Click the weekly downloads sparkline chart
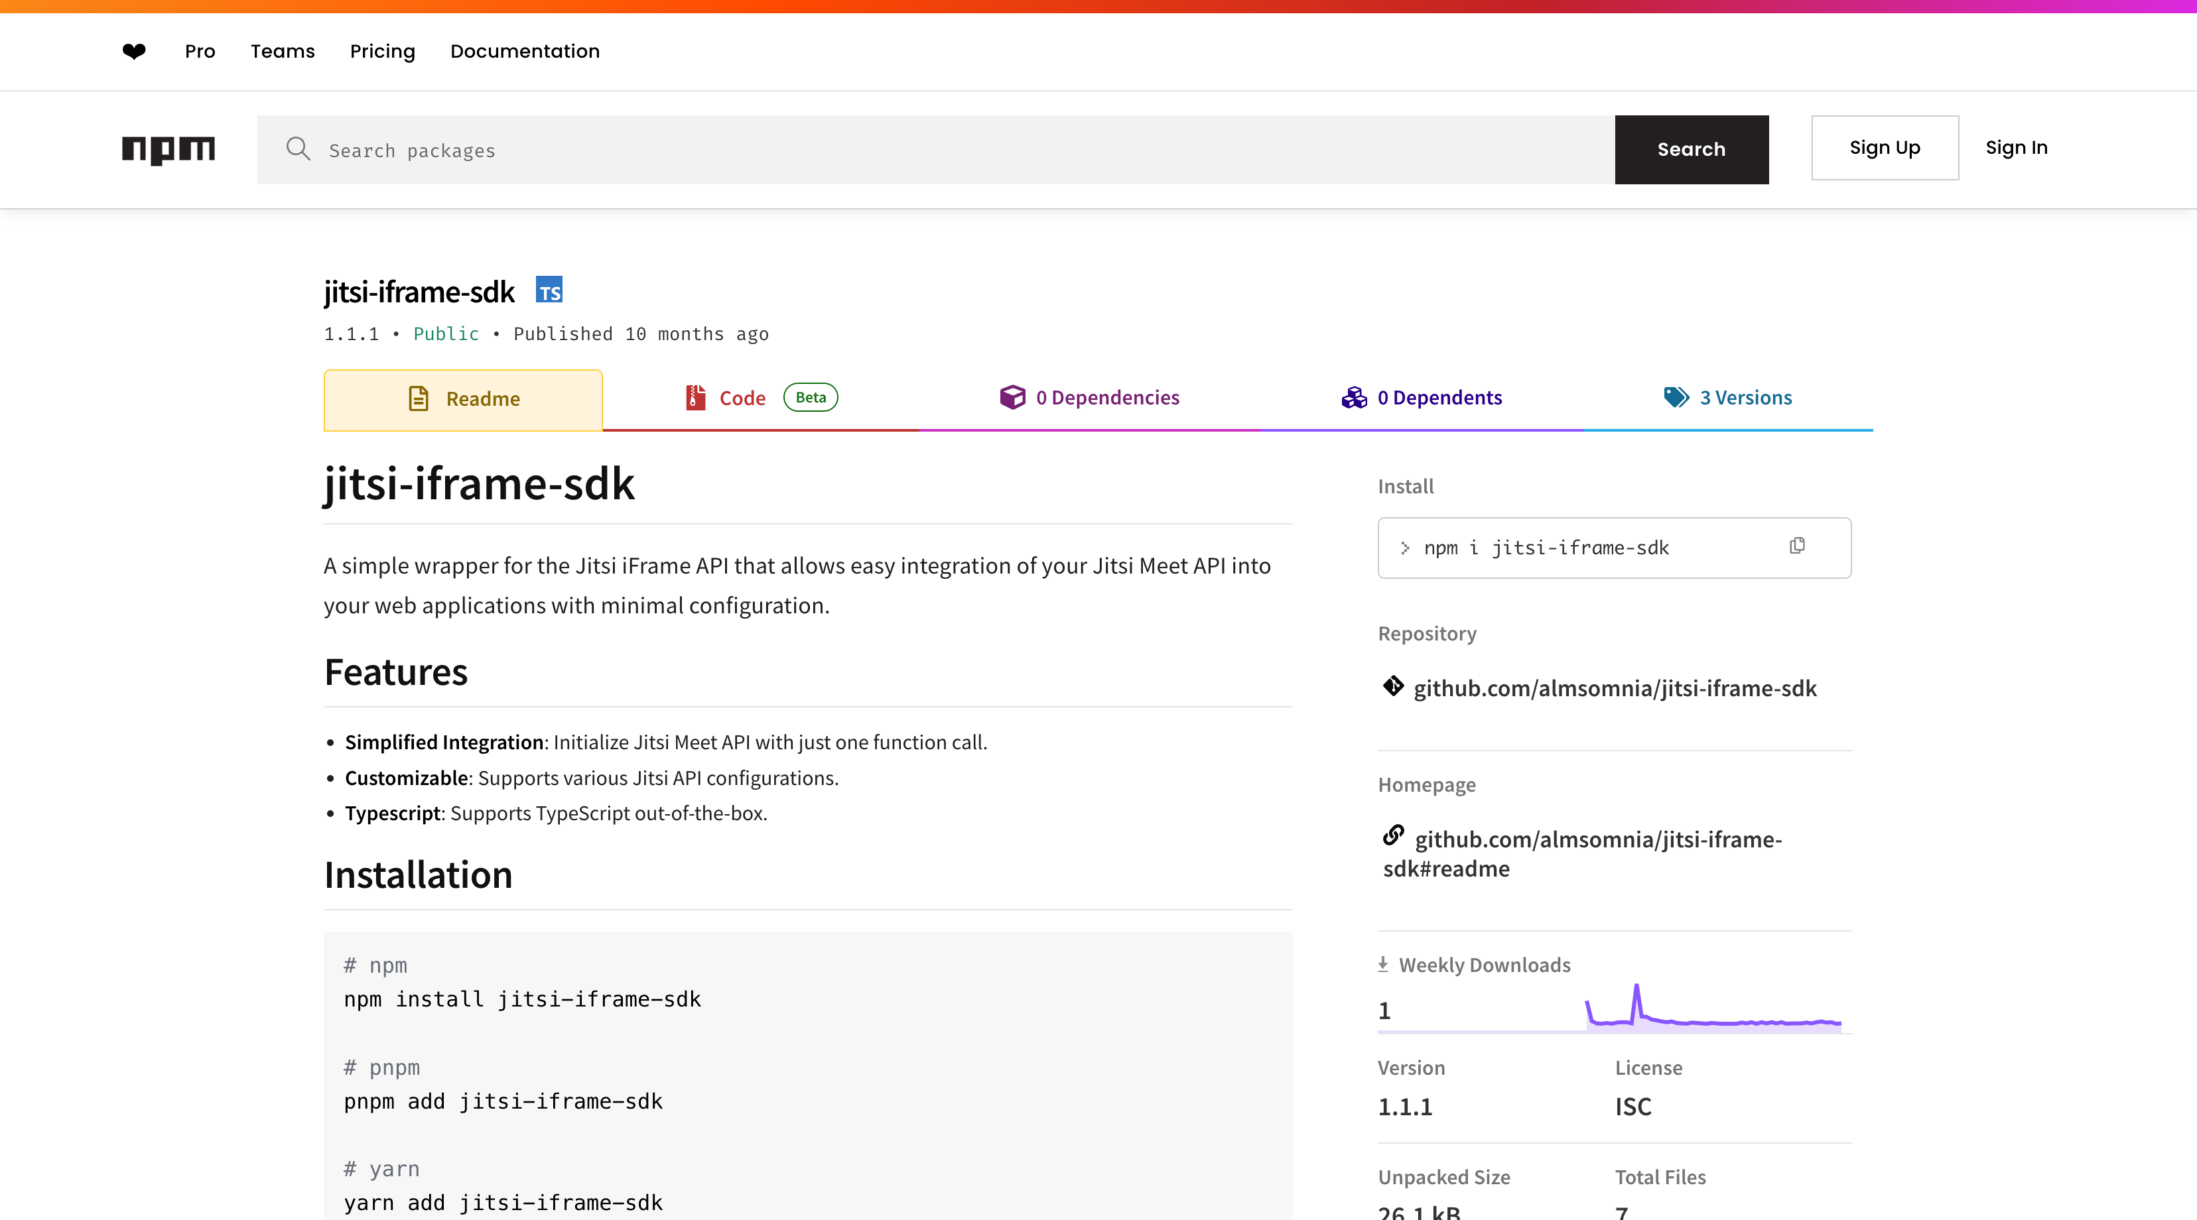Viewport: 2197px width, 1220px height. click(1713, 1010)
